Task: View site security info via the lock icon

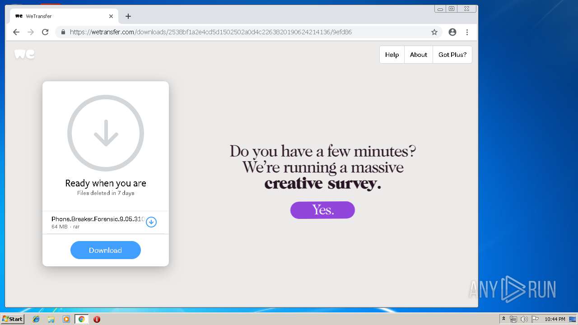Action: coord(63,32)
